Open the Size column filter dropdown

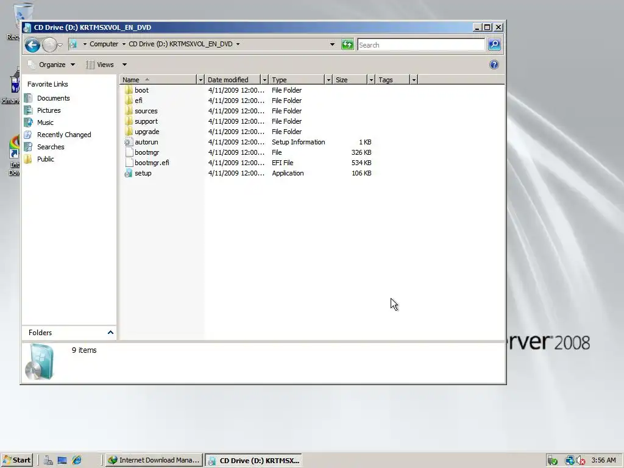371,80
